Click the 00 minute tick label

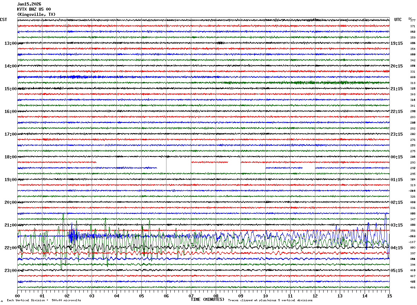(17, 296)
